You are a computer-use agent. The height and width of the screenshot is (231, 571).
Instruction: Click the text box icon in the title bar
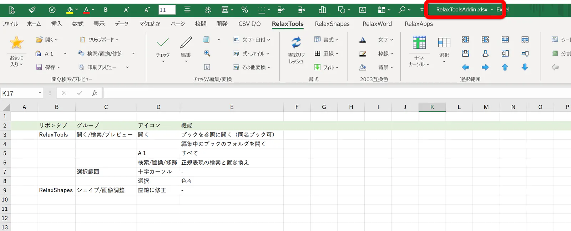coord(362,10)
